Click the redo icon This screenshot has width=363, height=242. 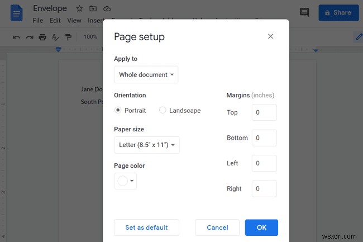pos(30,37)
